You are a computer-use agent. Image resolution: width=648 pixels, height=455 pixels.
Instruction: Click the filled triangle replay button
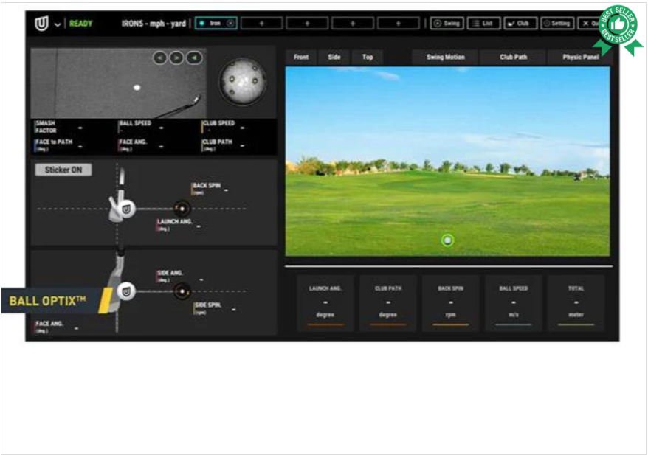click(x=194, y=58)
